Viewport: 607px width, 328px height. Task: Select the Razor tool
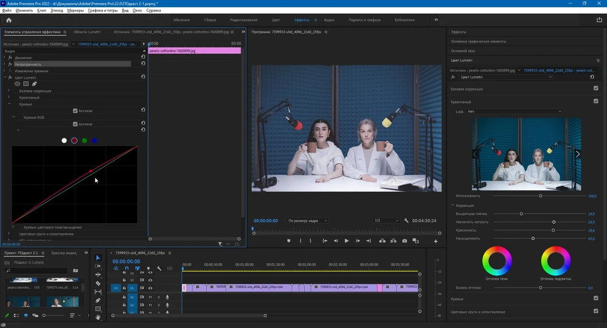(x=98, y=283)
